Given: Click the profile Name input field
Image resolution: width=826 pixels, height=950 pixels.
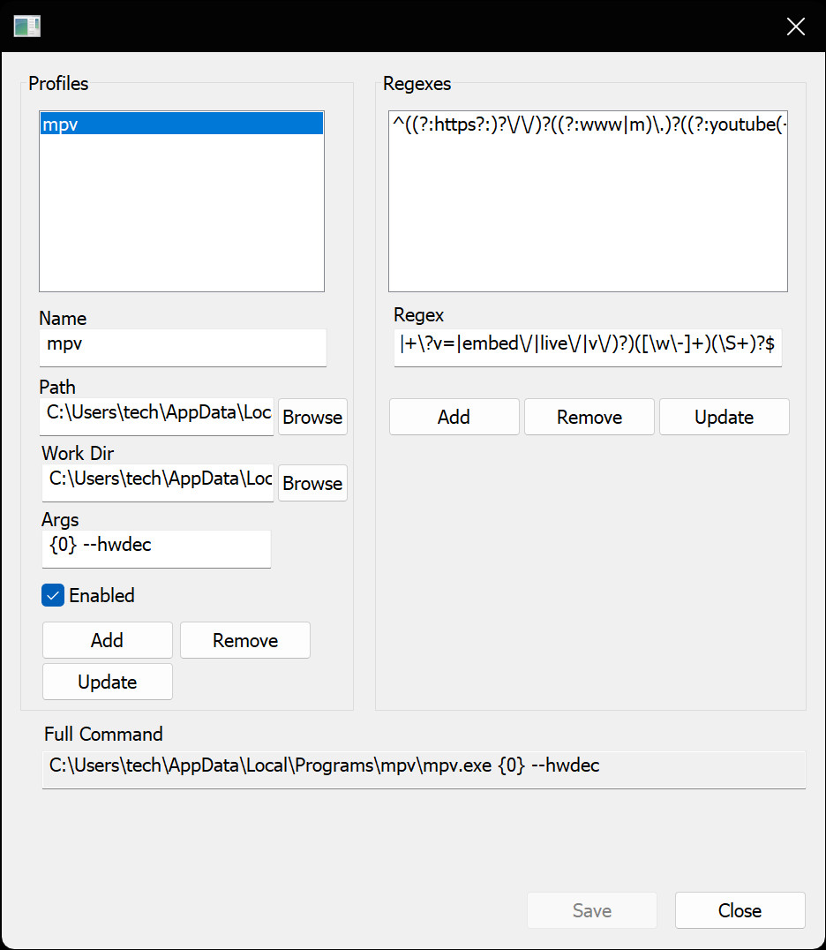Looking at the screenshot, I should tap(183, 346).
